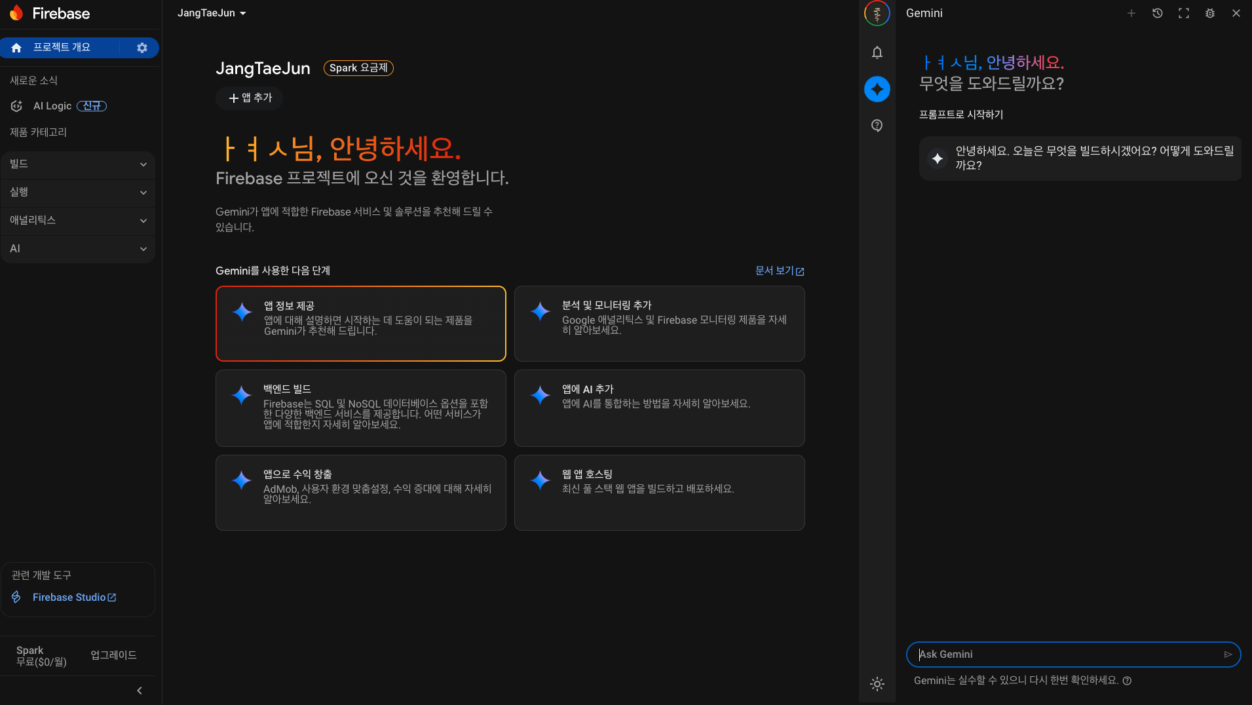
Task: Close the Gemini panel
Action: pos(1236,13)
